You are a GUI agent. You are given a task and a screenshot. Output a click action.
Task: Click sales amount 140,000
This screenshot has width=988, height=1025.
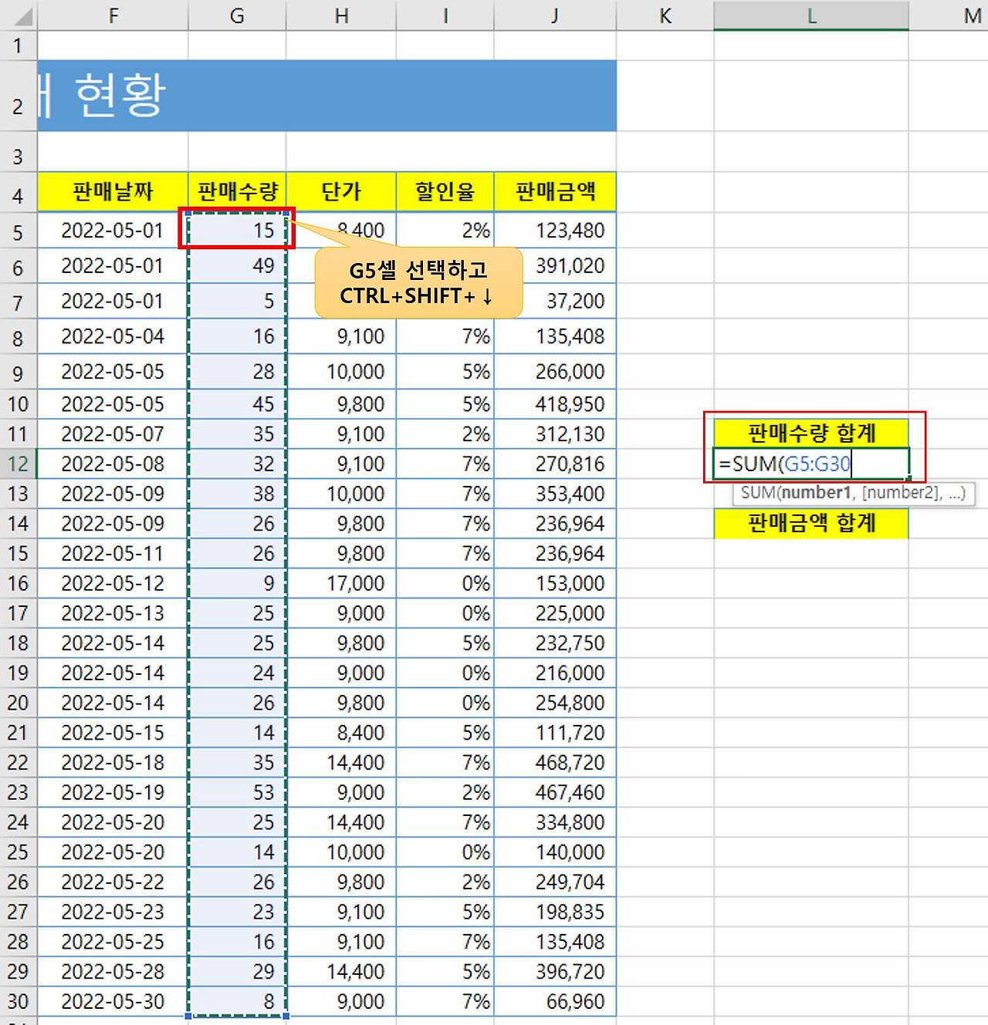pyautogui.click(x=555, y=852)
